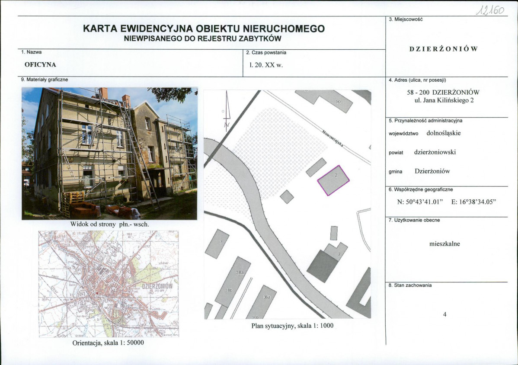Select the condition value '4'
The width and height of the screenshot is (518, 365).
coord(444,314)
